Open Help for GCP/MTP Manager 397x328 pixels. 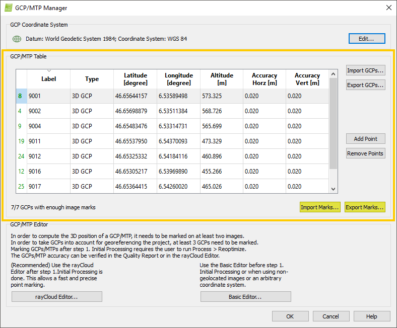coord(371,316)
